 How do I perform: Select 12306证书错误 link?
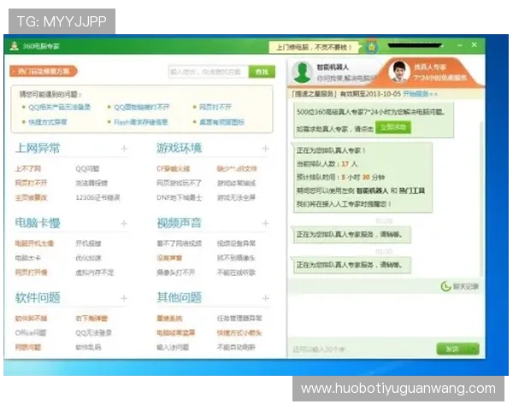pyautogui.click(x=97, y=197)
